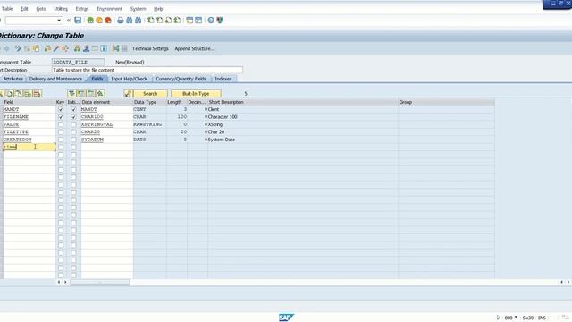Uncheck the Key checkbox for FILENAME
Viewport: 572px width, 322px height.
point(61,117)
